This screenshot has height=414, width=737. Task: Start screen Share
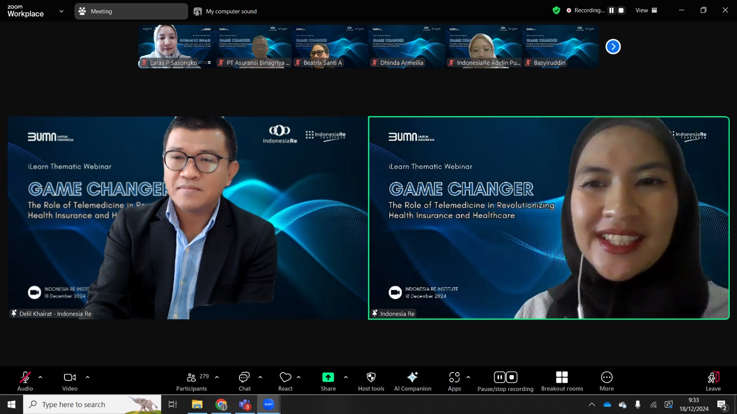[328, 382]
